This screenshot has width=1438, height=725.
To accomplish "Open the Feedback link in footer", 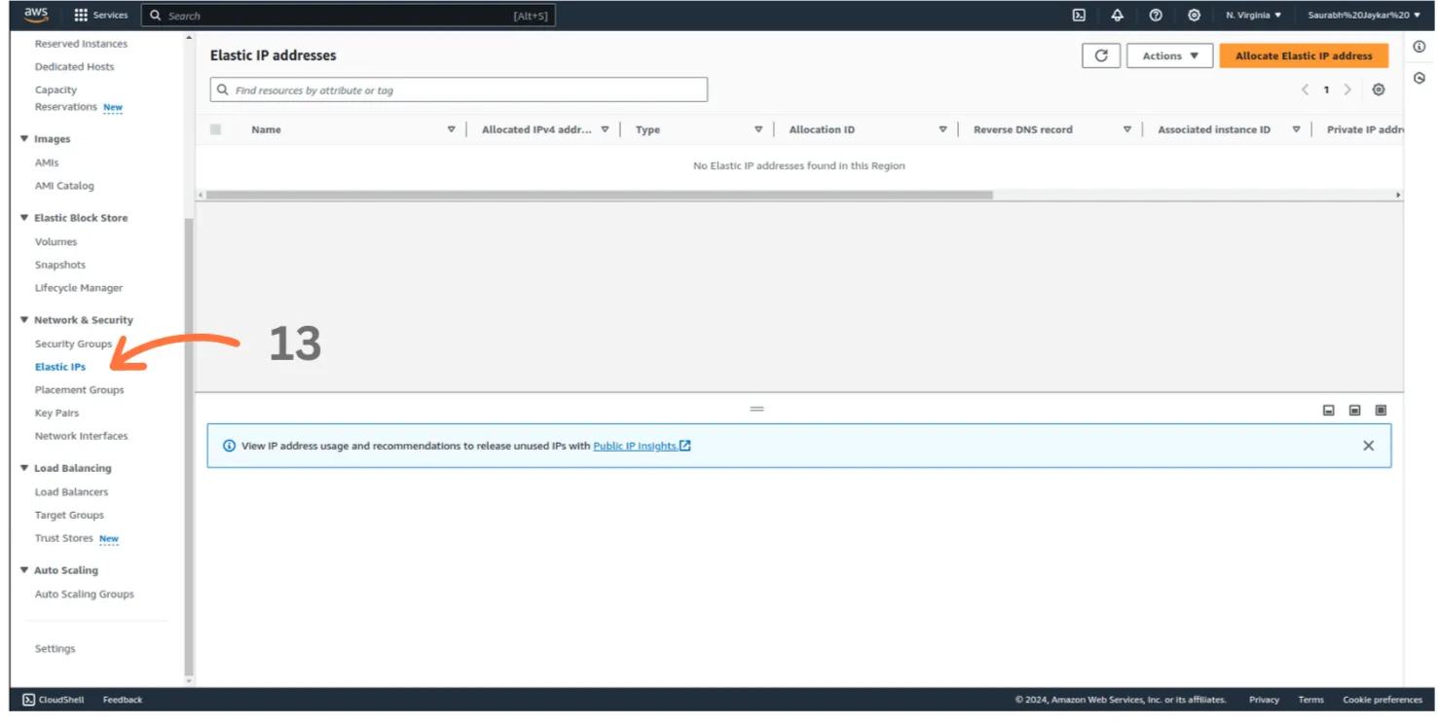I will point(123,700).
